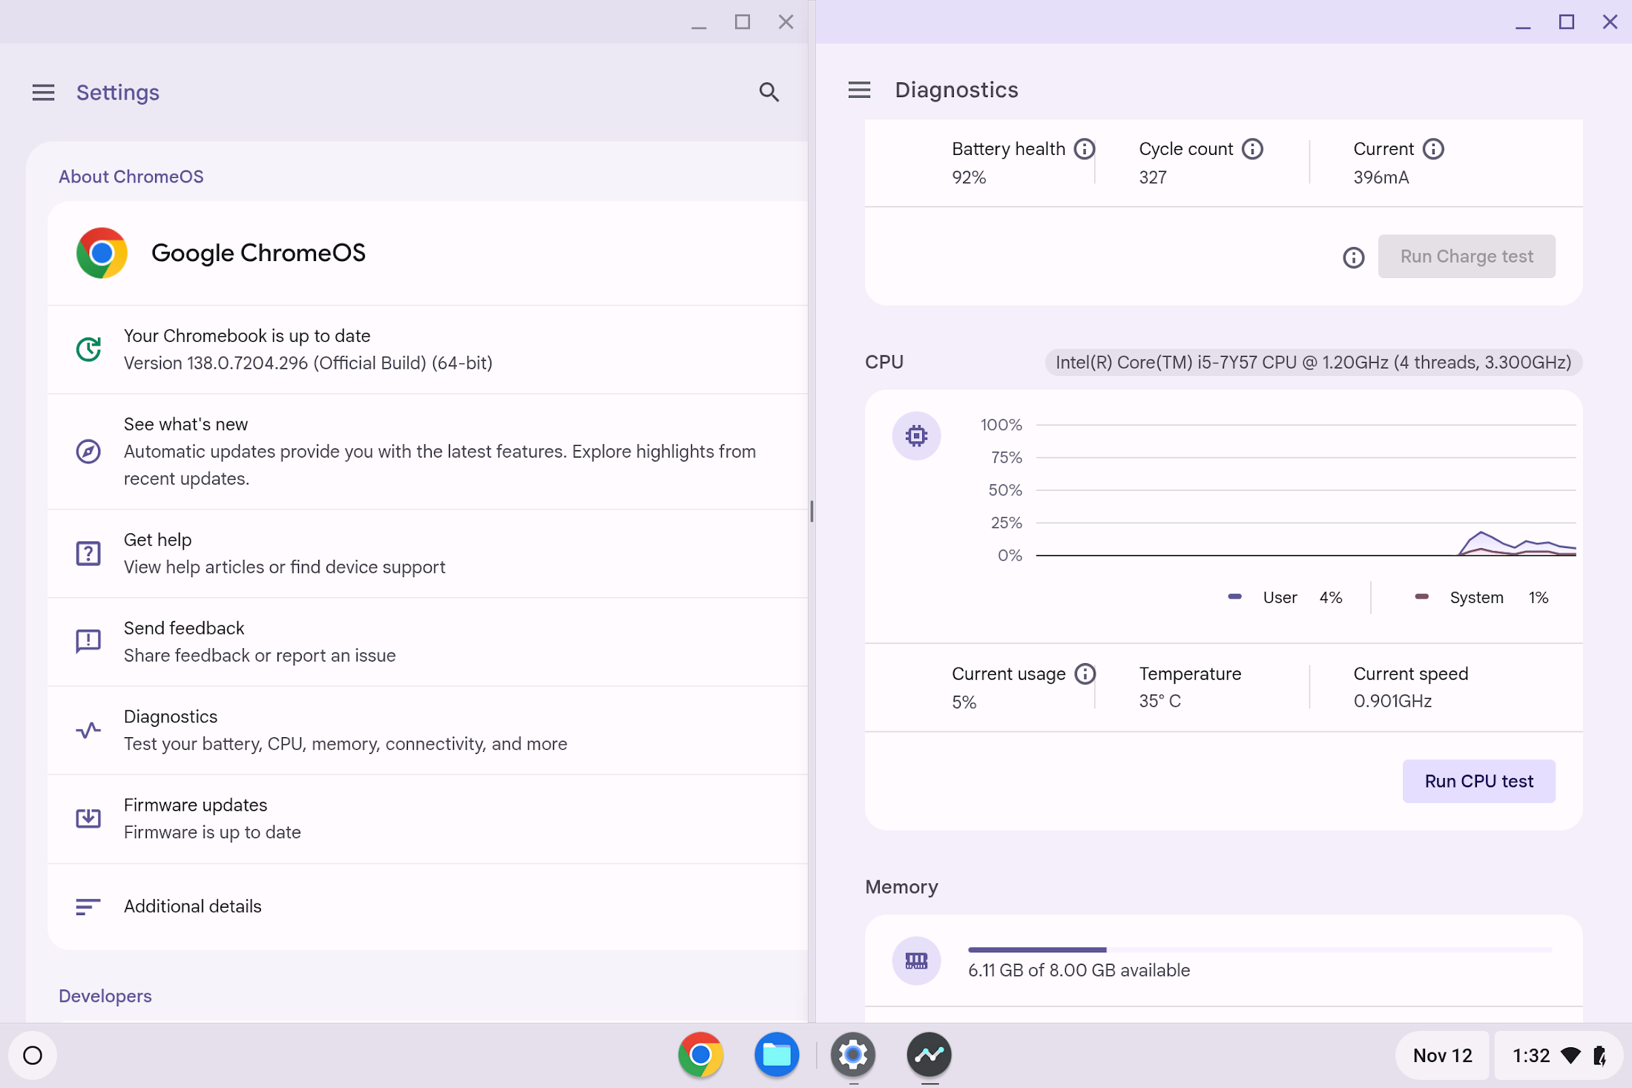This screenshot has height=1088, width=1632.
Task: Open Chrome browser from the shelf
Action: (700, 1054)
